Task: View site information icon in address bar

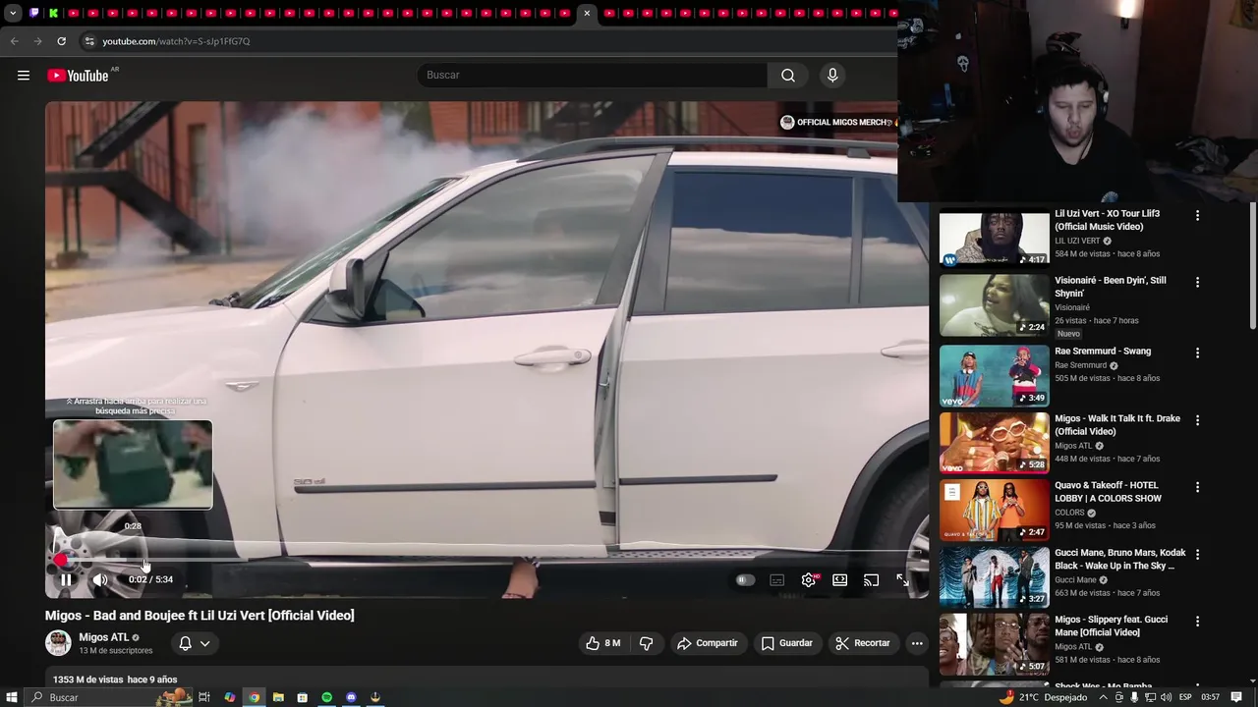Action: [x=89, y=41]
